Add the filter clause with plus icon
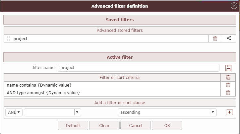 pos(229,112)
